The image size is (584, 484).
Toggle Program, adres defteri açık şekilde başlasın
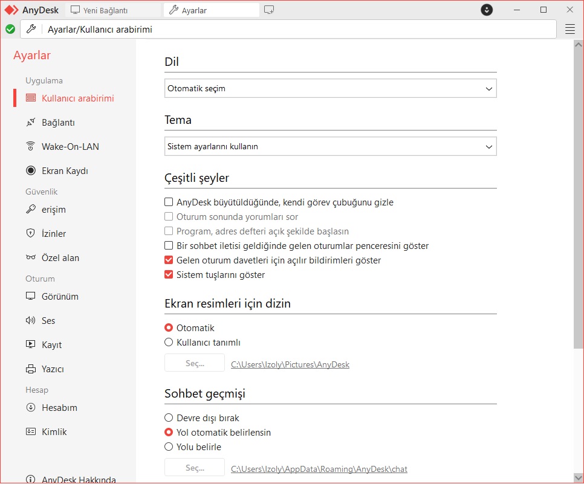point(169,231)
